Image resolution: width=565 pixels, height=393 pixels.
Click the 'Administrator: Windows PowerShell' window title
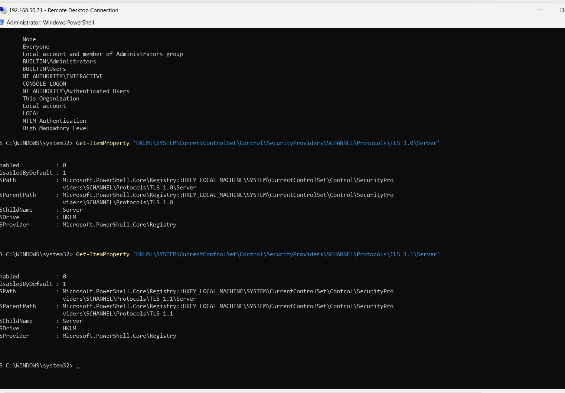[x=50, y=23]
